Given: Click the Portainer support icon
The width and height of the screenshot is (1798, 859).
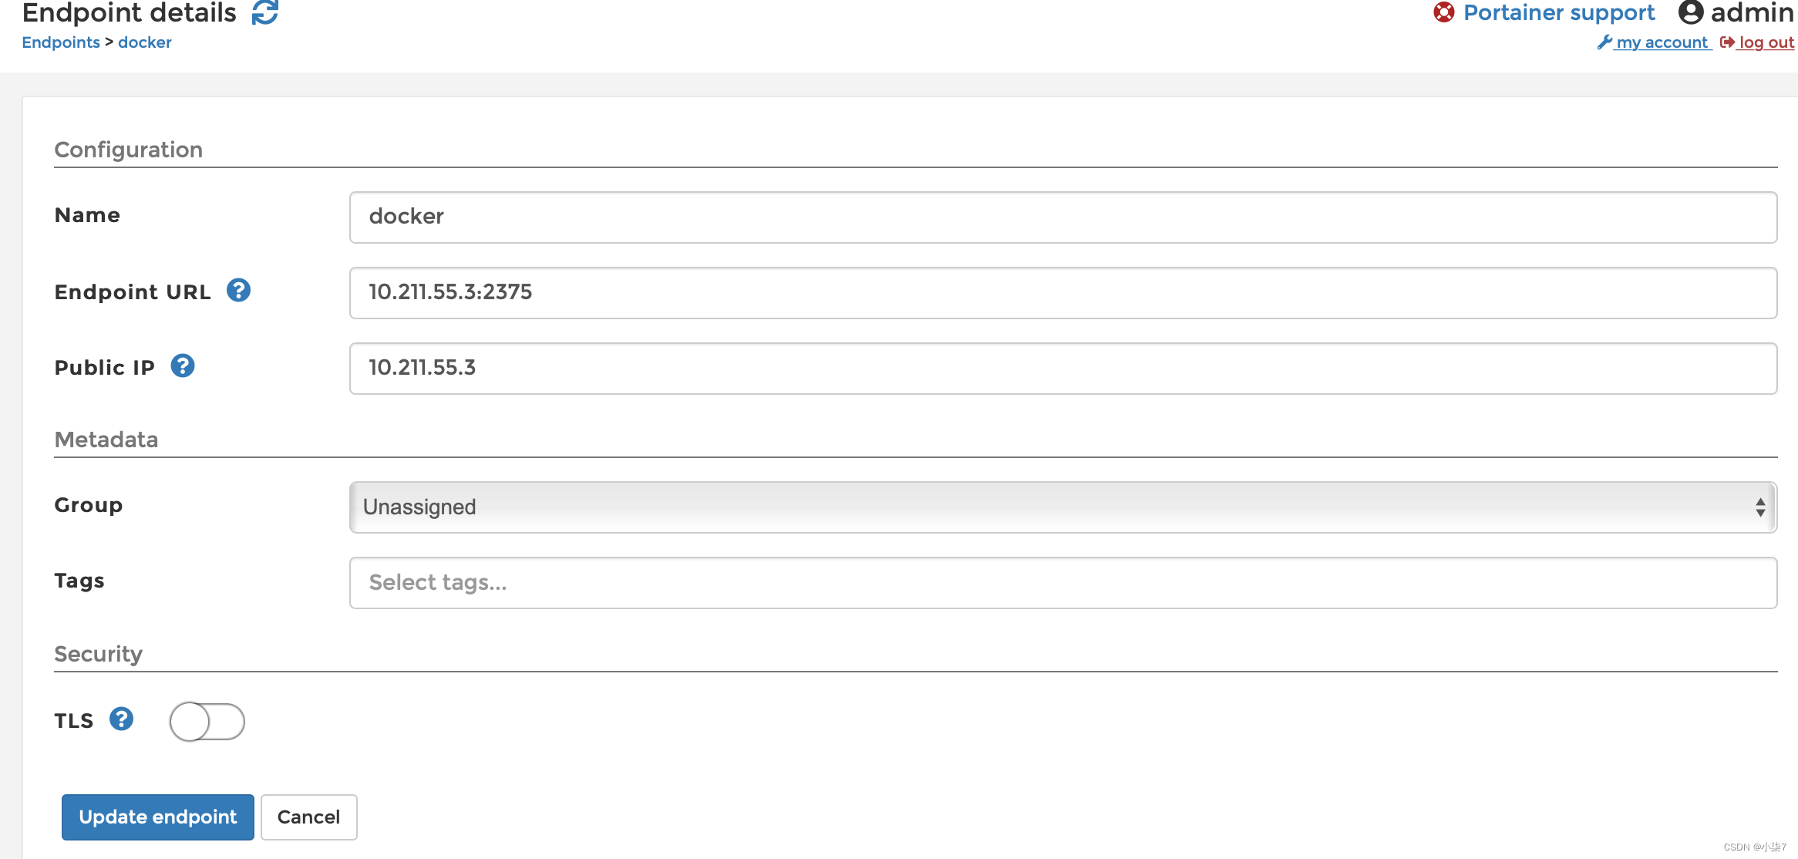Looking at the screenshot, I should click(x=1443, y=12).
